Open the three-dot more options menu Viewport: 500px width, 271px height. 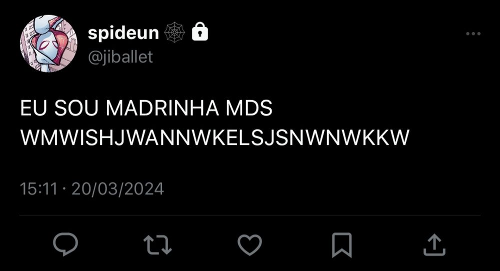[x=473, y=34]
